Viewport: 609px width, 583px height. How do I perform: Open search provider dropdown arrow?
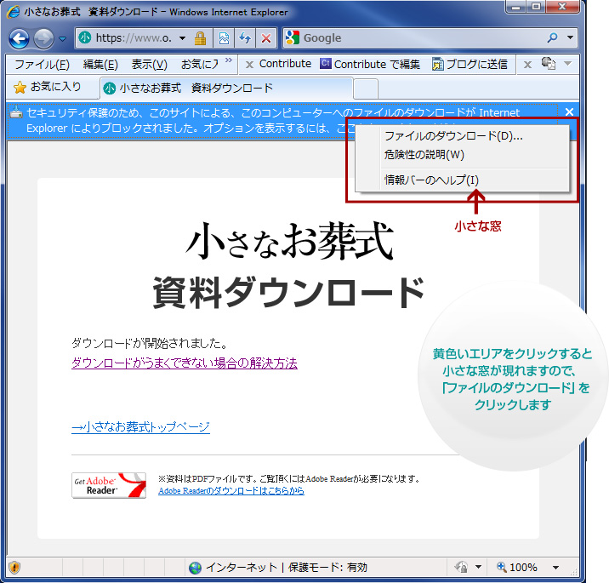point(570,37)
